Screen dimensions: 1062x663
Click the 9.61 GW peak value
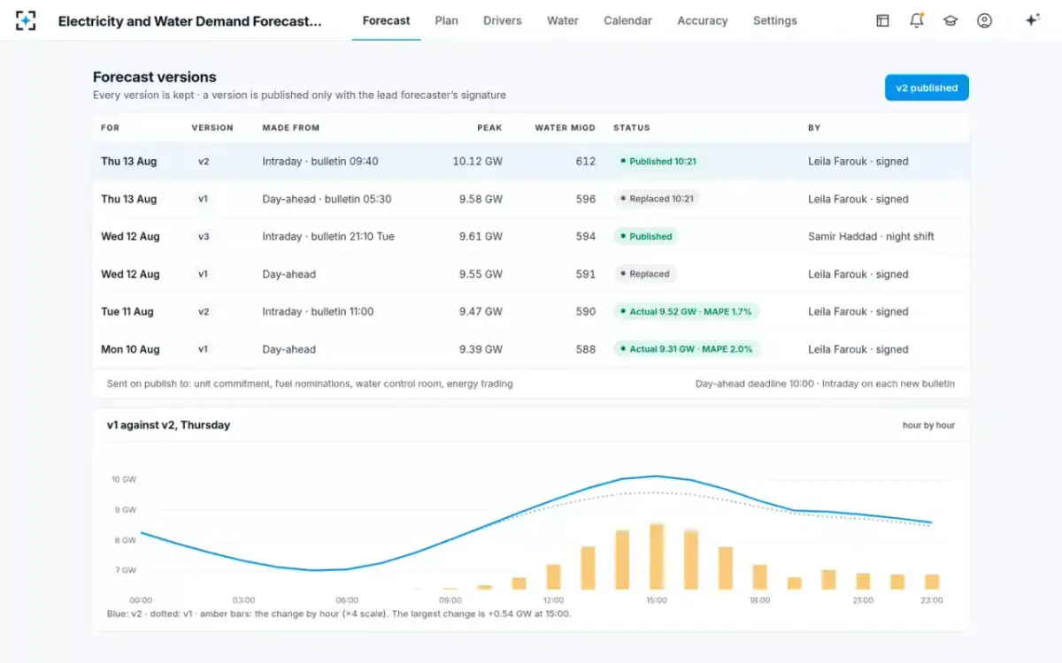click(481, 237)
